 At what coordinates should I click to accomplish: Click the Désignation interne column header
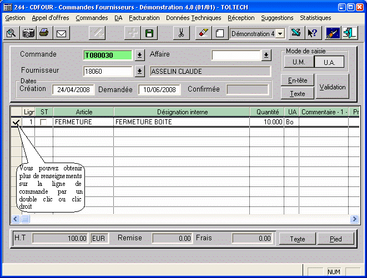pyautogui.click(x=182, y=112)
